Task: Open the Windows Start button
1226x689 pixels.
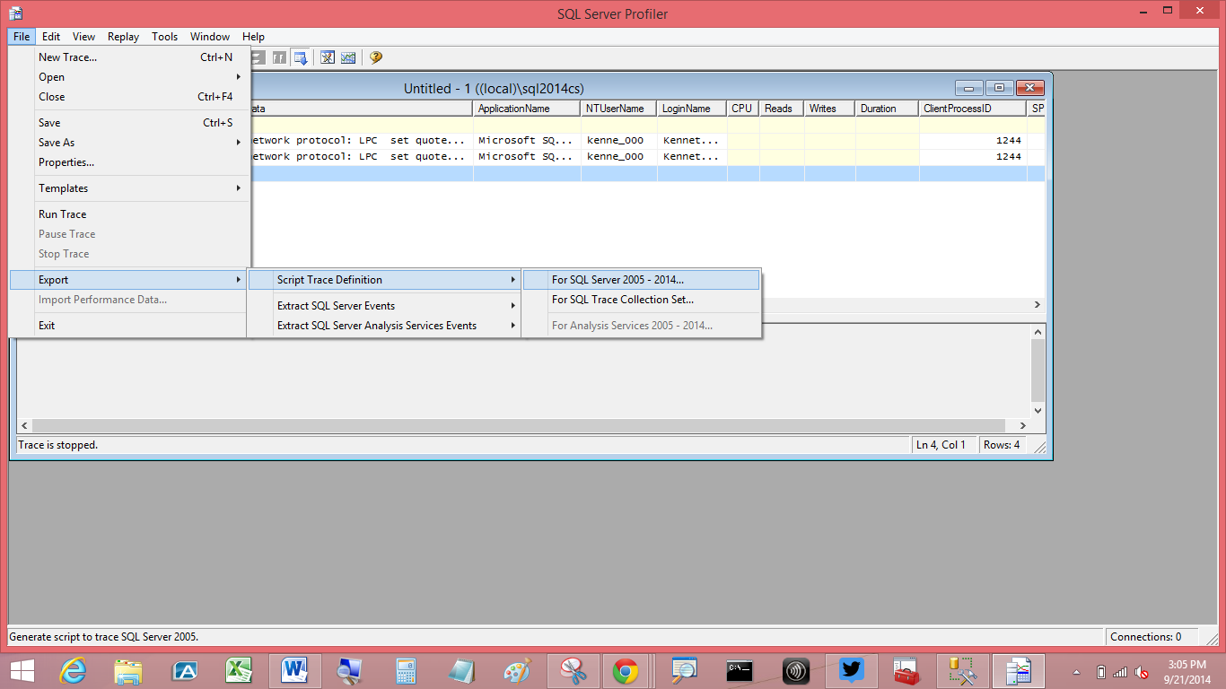Action: pyautogui.click(x=22, y=670)
